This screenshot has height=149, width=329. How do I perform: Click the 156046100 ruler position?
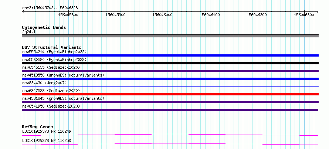click(210, 15)
